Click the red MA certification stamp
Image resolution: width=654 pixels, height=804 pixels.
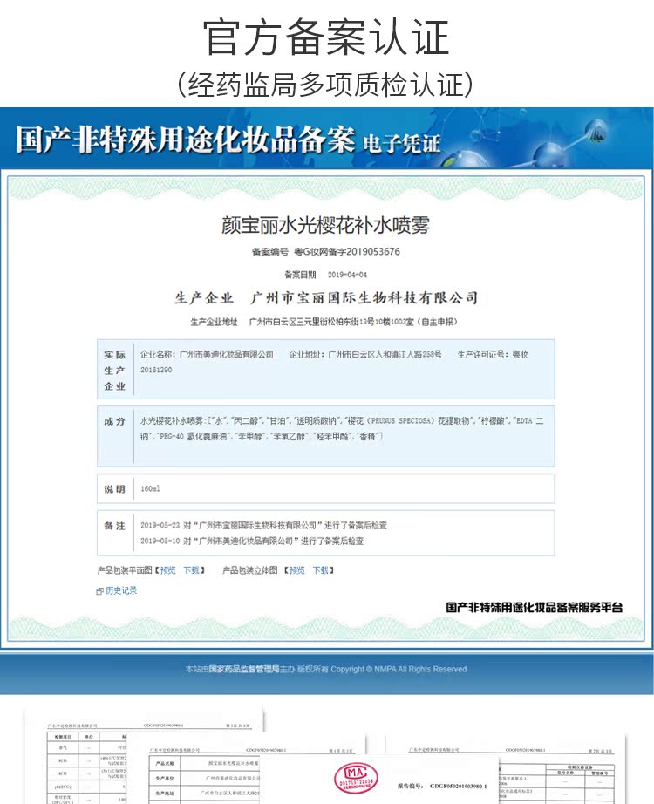(356, 777)
